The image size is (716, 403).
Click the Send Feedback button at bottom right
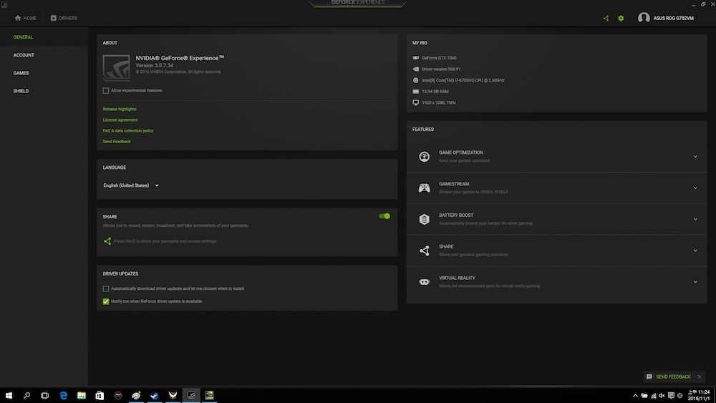point(669,377)
